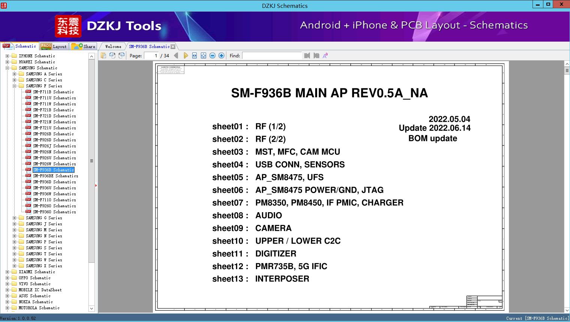Go to the previous page
Screen dimensions: 570x322
pyautogui.click(x=176, y=55)
